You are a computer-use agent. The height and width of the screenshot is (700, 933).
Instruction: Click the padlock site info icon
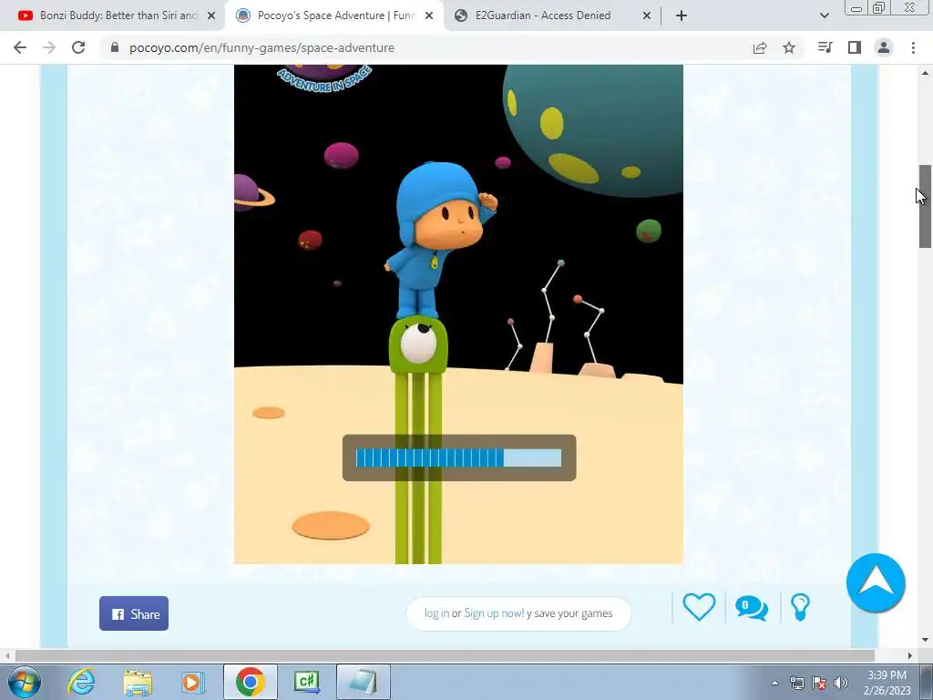click(115, 47)
